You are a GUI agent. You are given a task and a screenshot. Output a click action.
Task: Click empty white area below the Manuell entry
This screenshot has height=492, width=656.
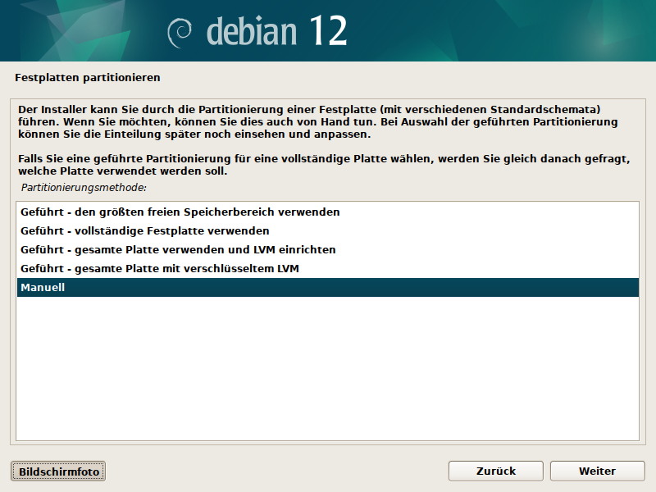click(328, 369)
